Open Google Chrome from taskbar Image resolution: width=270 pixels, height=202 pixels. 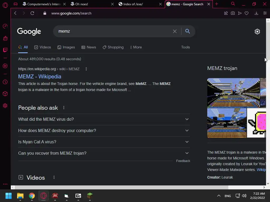click(32, 196)
